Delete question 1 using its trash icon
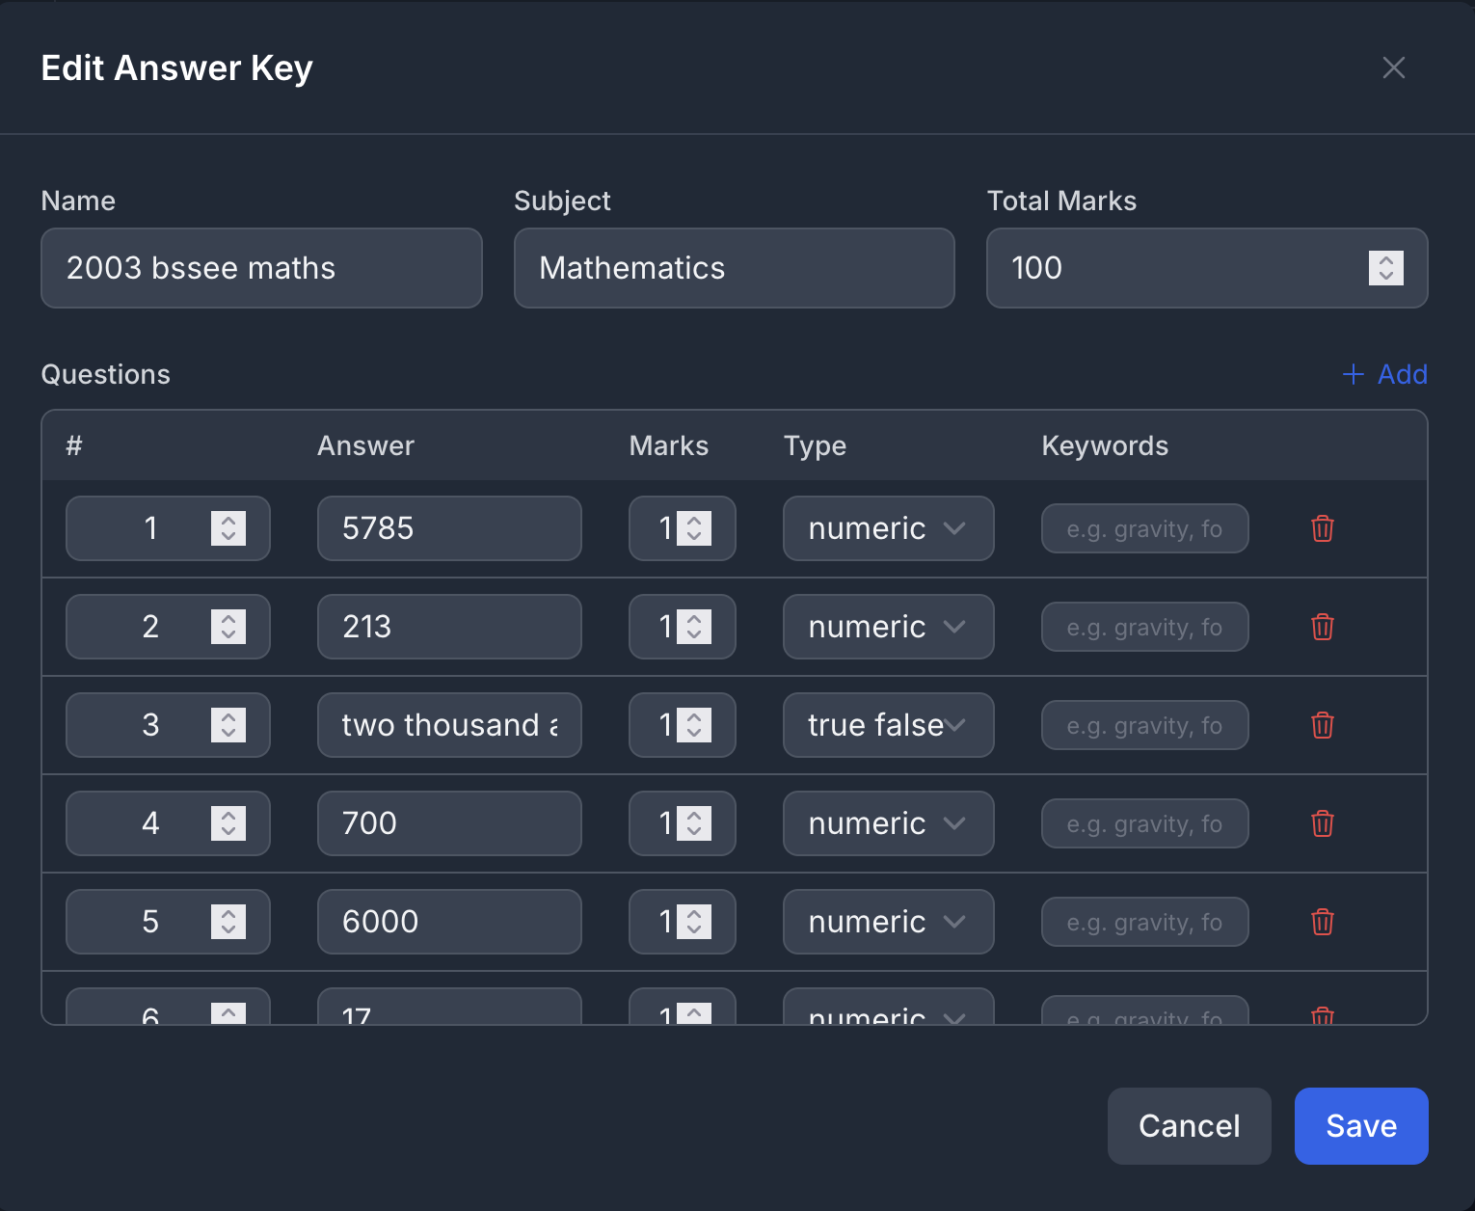1475x1211 pixels. pos(1322,528)
